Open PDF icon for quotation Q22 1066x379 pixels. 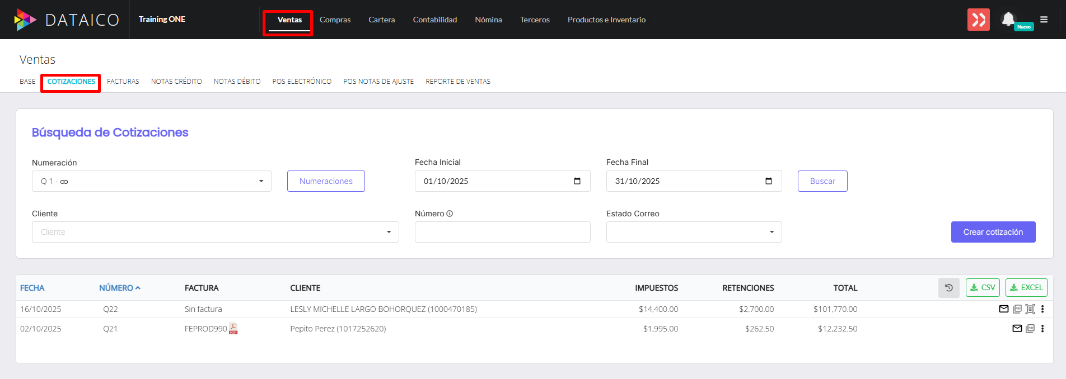click(1017, 309)
